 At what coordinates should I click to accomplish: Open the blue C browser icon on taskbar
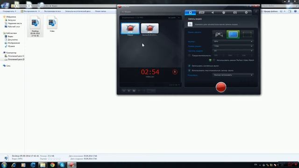pos(33,165)
